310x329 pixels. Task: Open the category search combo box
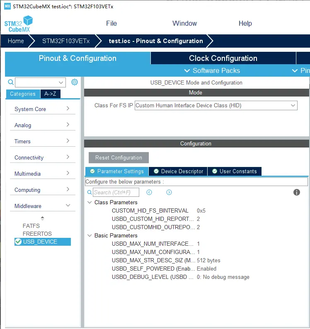pyautogui.click(x=40, y=82)
